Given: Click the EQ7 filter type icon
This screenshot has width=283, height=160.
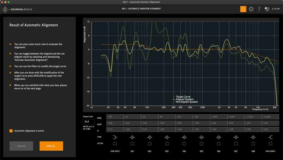Looking at the screenshot, I should (x=236, y=137).
